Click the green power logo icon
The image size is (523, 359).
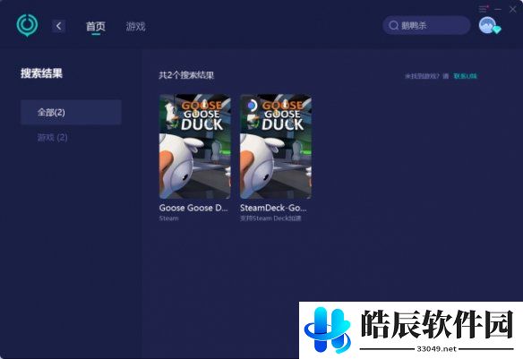click(27, 25)
